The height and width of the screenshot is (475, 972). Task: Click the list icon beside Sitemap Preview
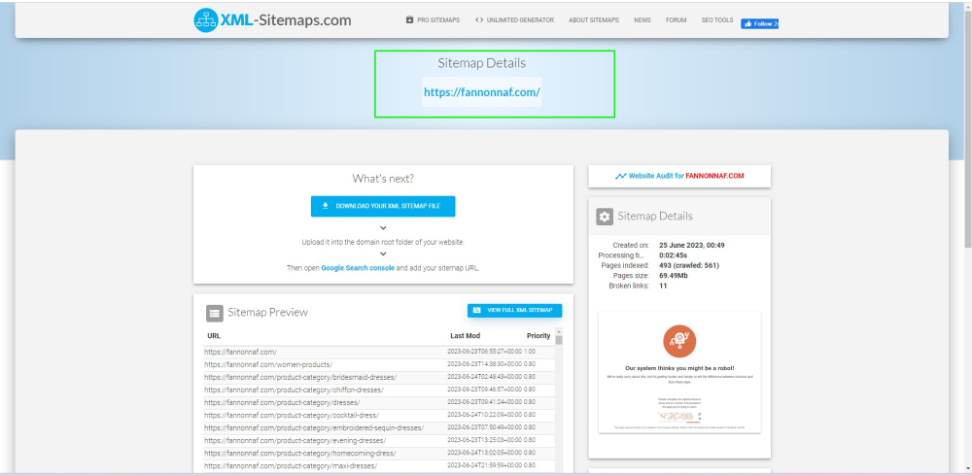pyautogui.click(x=214, y=313)
